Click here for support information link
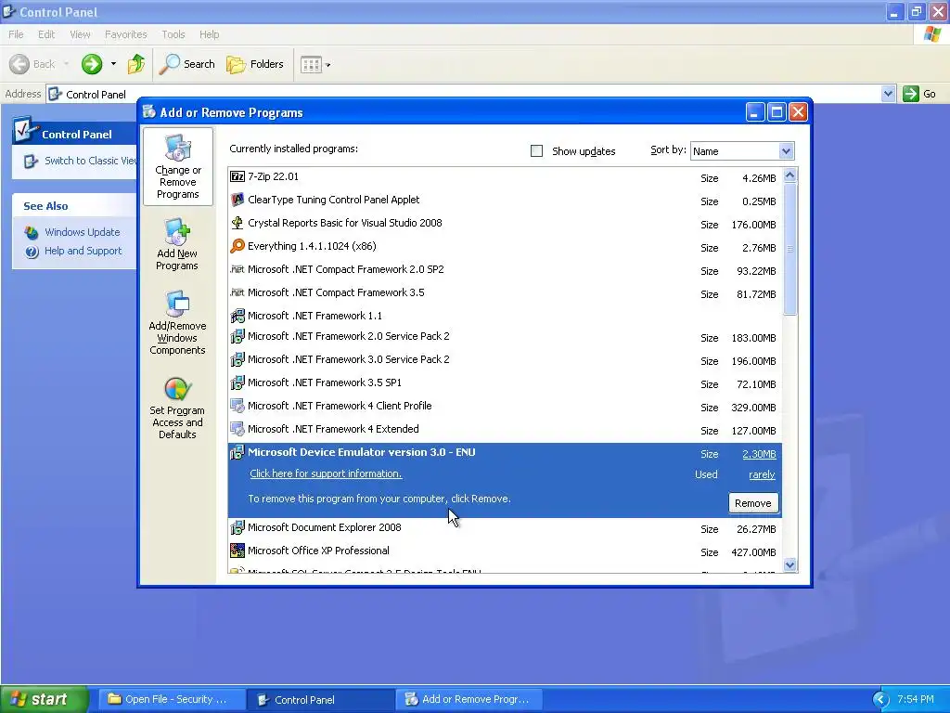 click(x=326, y=473)
